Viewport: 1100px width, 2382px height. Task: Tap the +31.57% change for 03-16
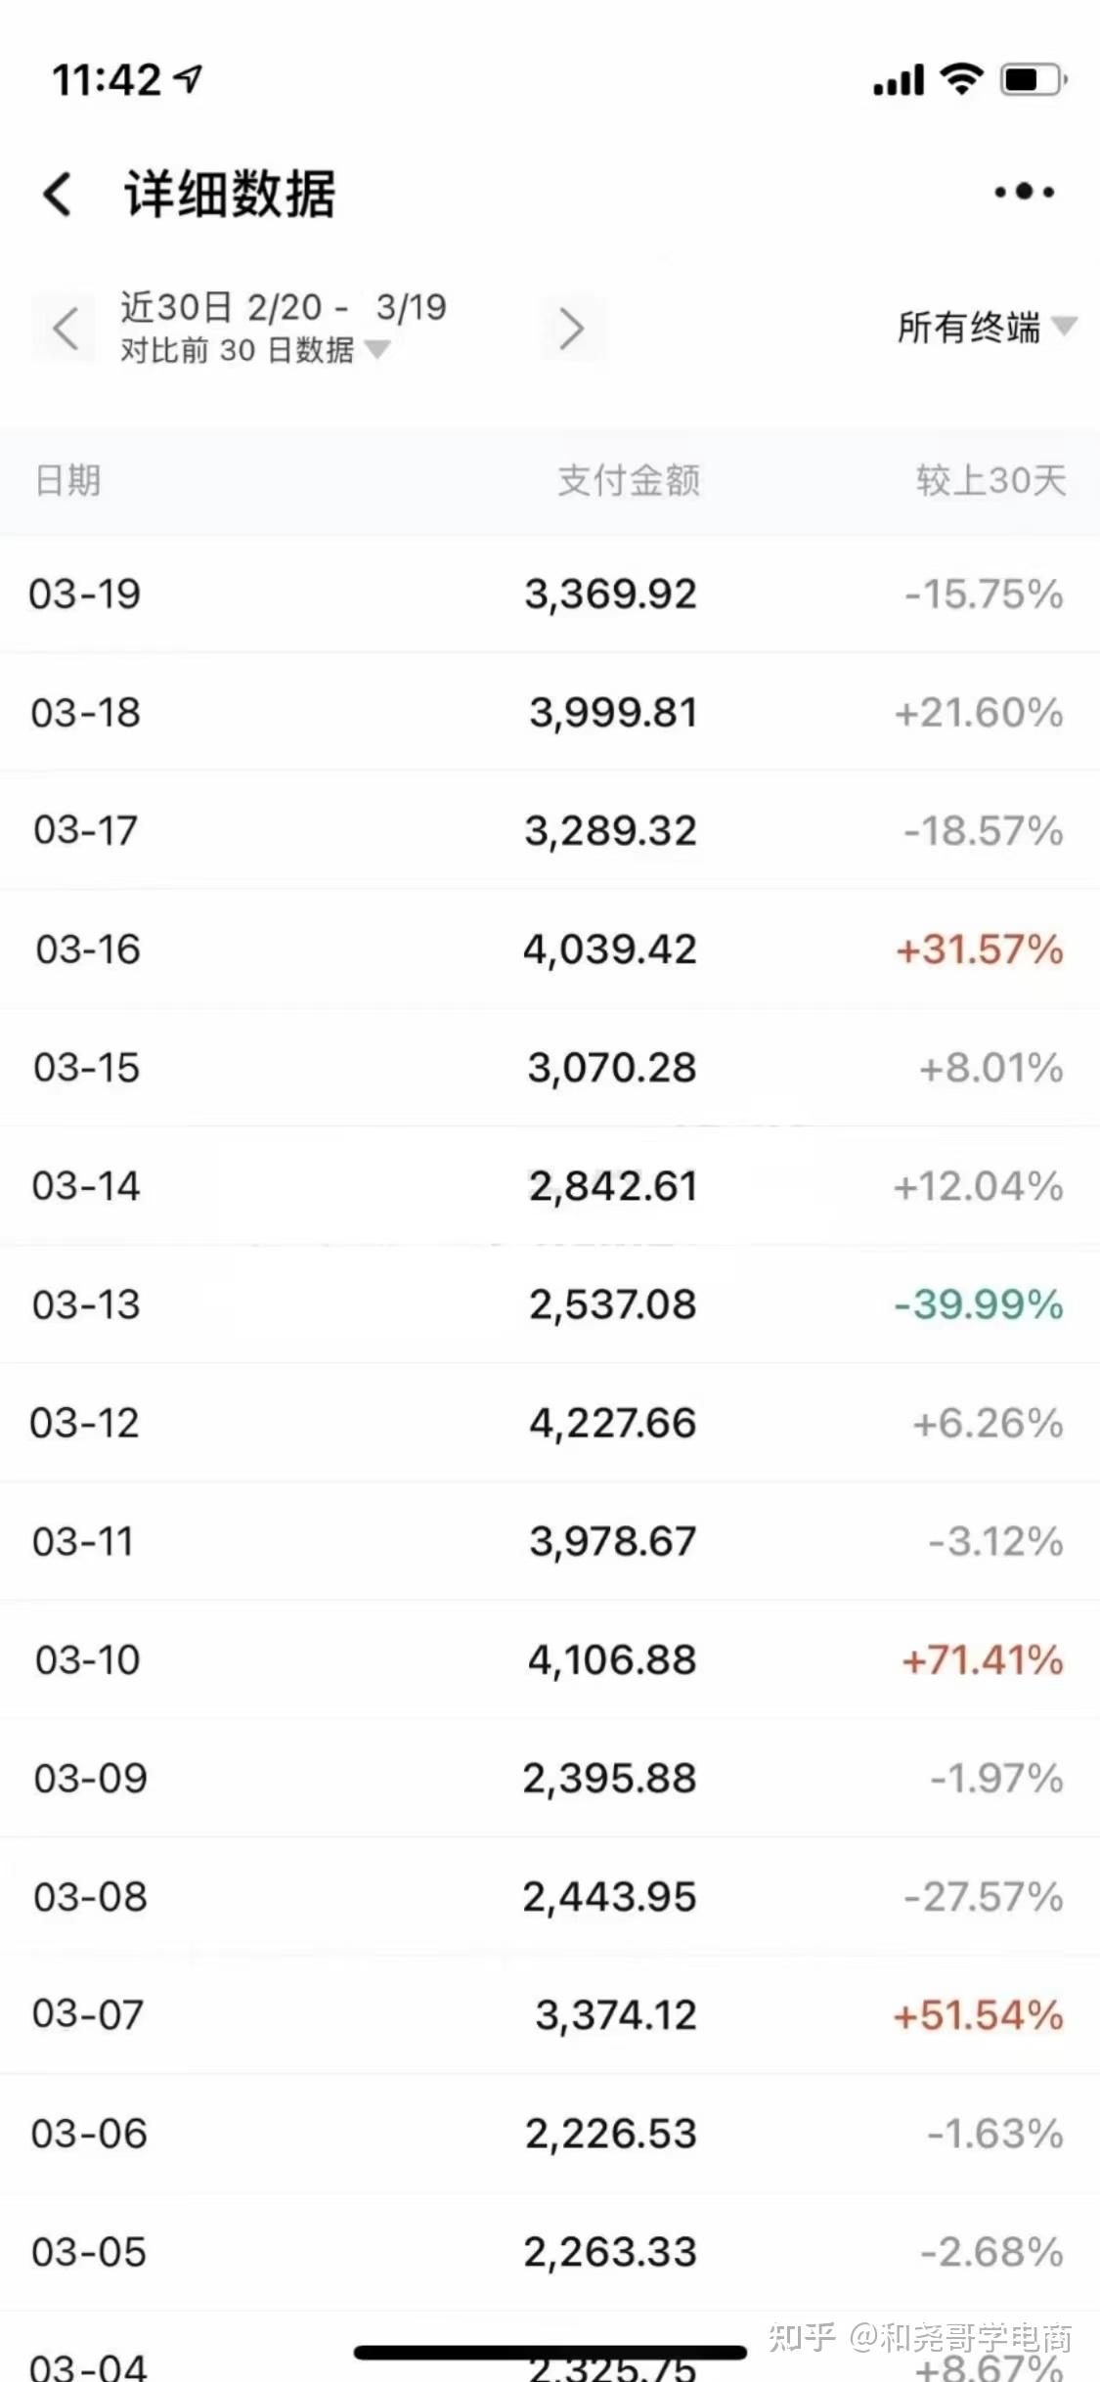point(980,949)
